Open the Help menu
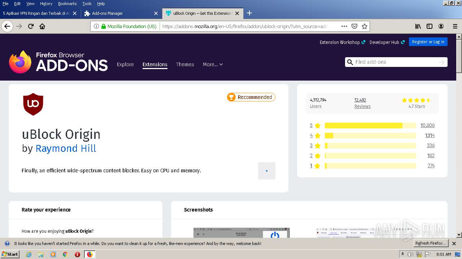This screenshot has width=462, height=259. [101, 4]
